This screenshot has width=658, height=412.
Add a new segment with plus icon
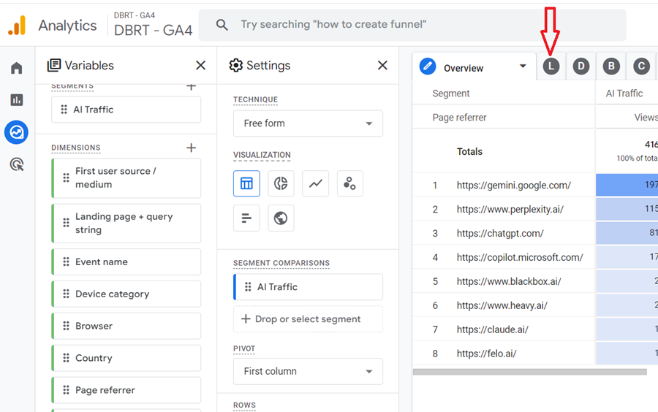point(192,87)
